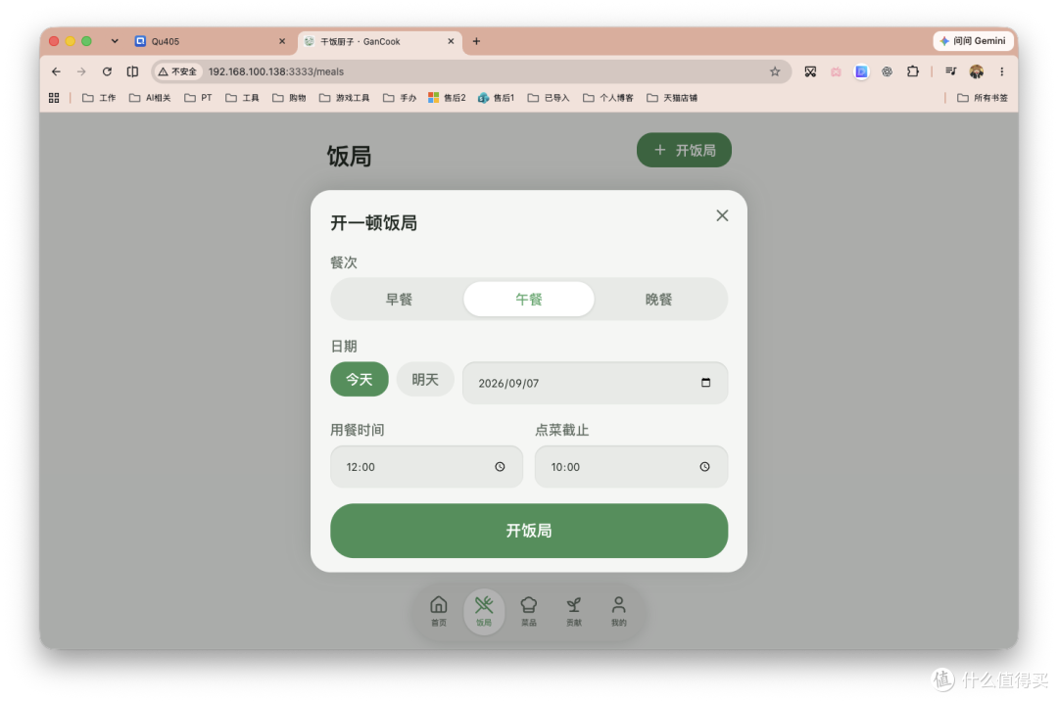Open a new browser tab

pyautogui.click(x=476, y=41)
